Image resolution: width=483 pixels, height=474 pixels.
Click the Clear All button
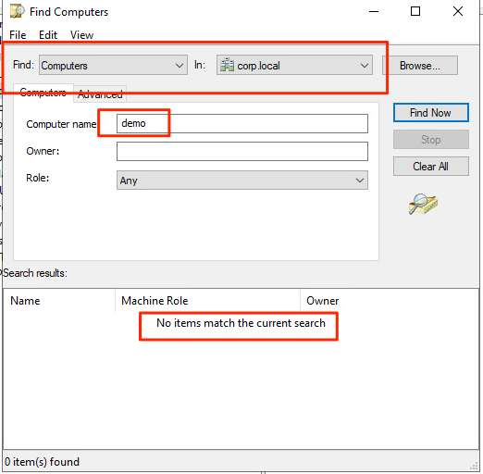coord(431,167)
